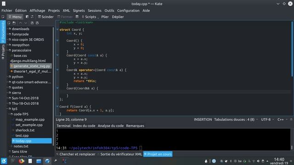Image resolution: width=294 pixels, height=165 pixels.
Task: Toggle the Projets side panel
Action: coord(3,52)
